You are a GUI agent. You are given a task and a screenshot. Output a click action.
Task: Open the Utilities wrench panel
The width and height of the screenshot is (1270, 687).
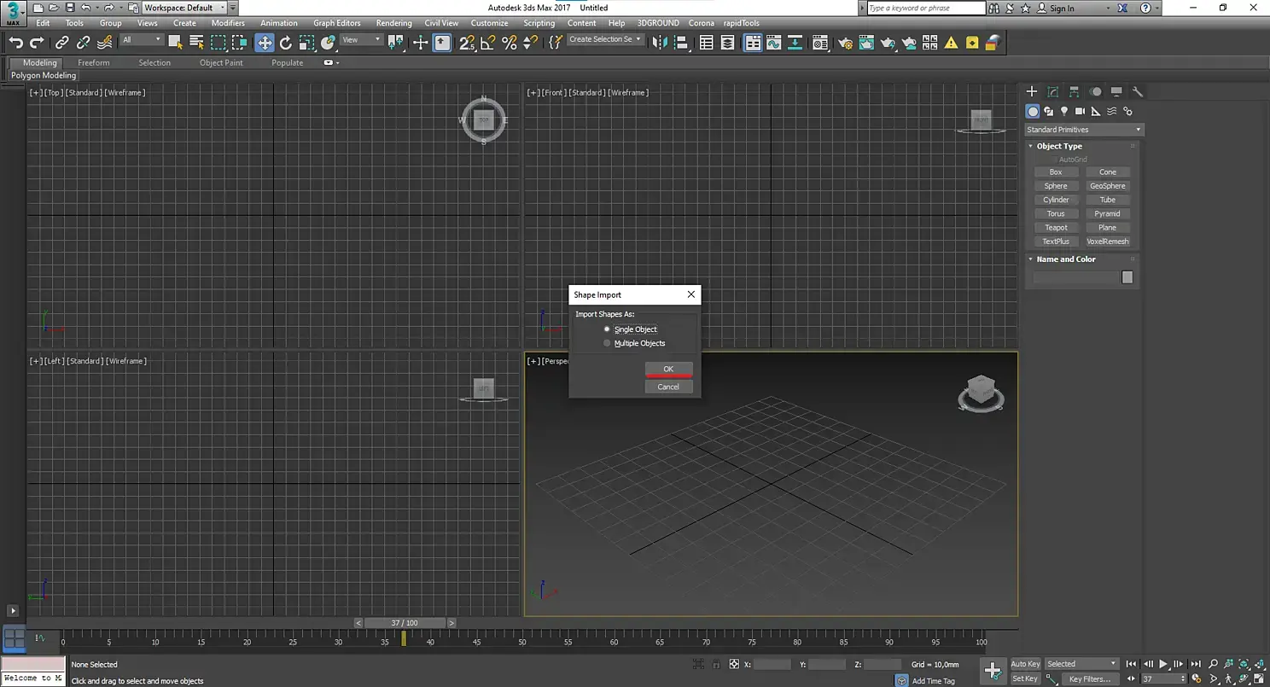click(1137, 92)
